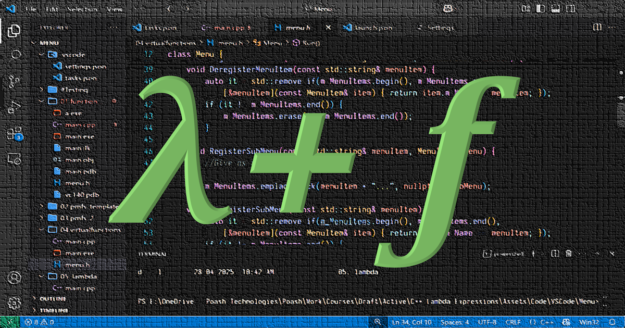Create a new terminal with the plus icon

533,254
